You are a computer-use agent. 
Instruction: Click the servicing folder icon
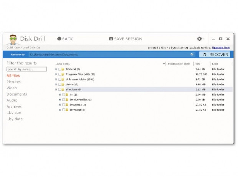[x=67, y=110]
